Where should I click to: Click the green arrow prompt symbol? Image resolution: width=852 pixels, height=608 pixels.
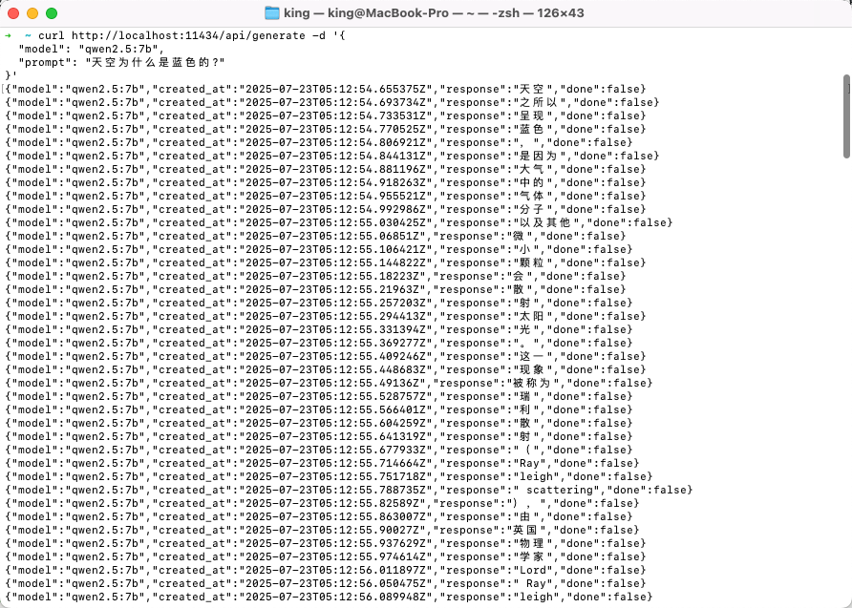click(x=9, y=36)
